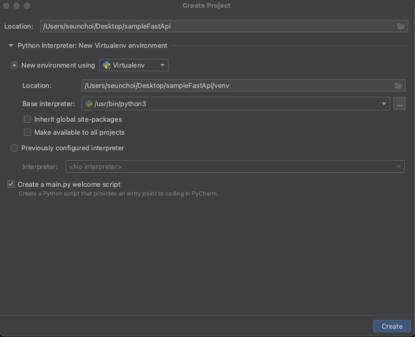Close the Create Project window
The image size is (415, 337).
6,6
